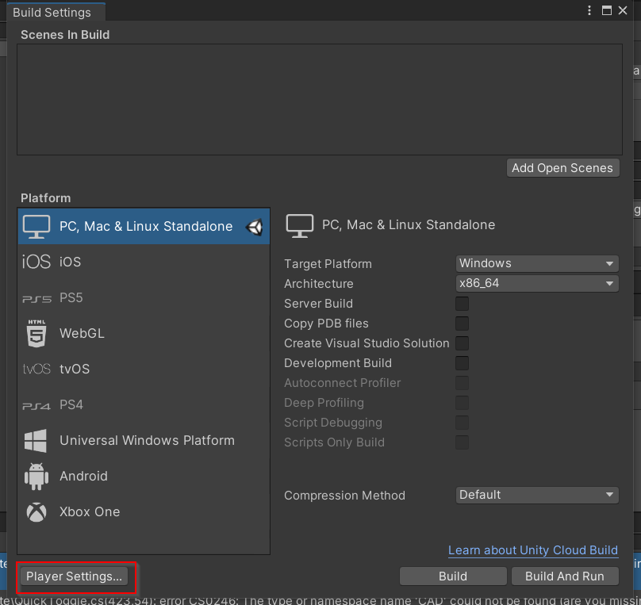This screenshot has width=641, height=605.
Task: Click inside the Scenes In Build list area
Action: point(319,100)
